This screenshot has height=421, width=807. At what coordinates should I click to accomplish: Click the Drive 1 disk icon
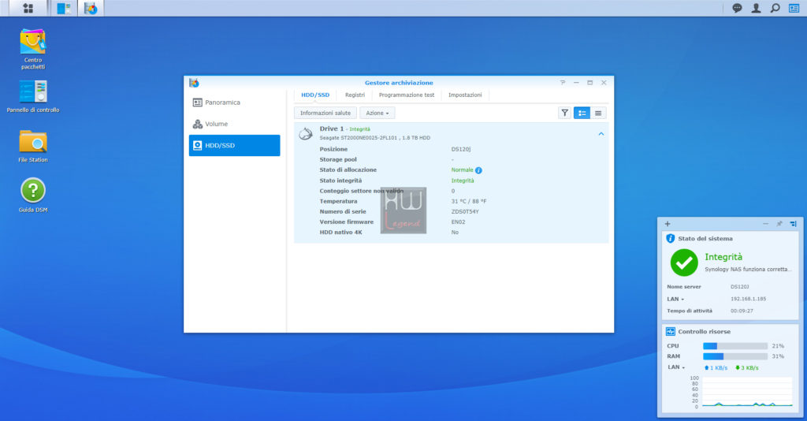(306, 134)
